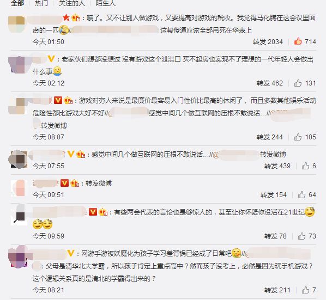The image size is (326, 300).
Task: Like the comment posted at 01:50
Action: (298, 41)
